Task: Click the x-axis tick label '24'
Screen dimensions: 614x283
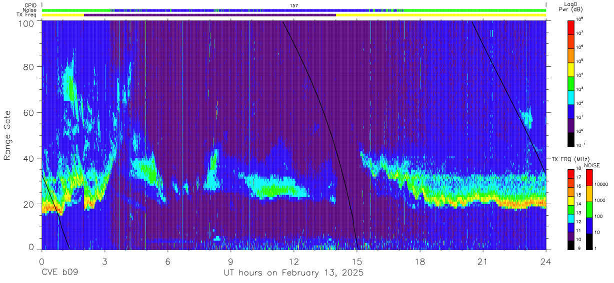Action: 546,261
